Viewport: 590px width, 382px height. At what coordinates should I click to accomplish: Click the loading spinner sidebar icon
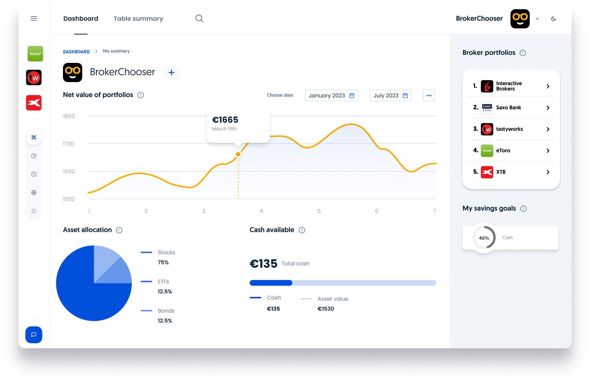34,211
